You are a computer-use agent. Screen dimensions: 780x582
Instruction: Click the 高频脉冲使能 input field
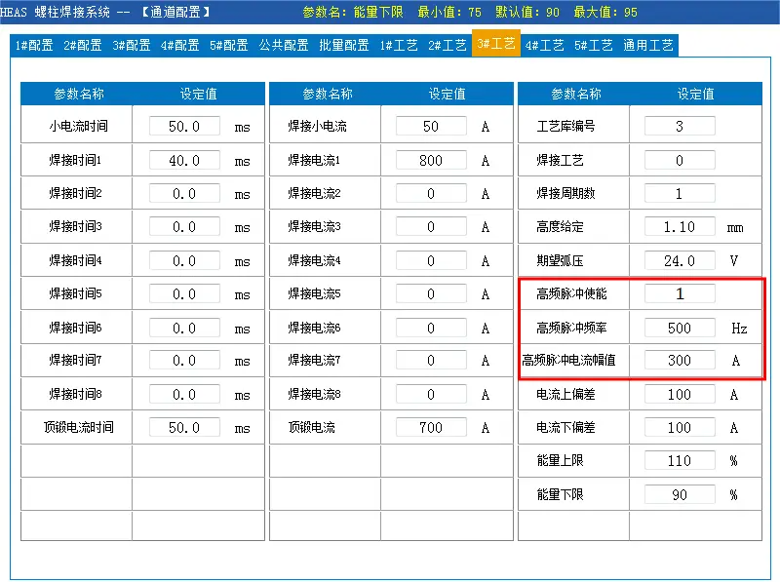pos(680,294)
